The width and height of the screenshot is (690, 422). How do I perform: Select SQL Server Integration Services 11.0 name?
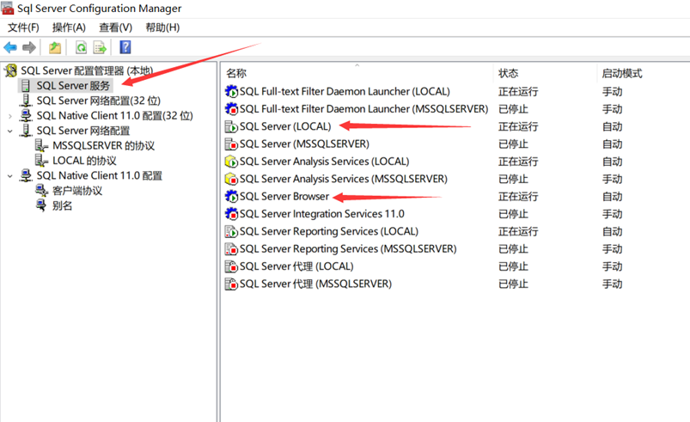coord(322,214)
